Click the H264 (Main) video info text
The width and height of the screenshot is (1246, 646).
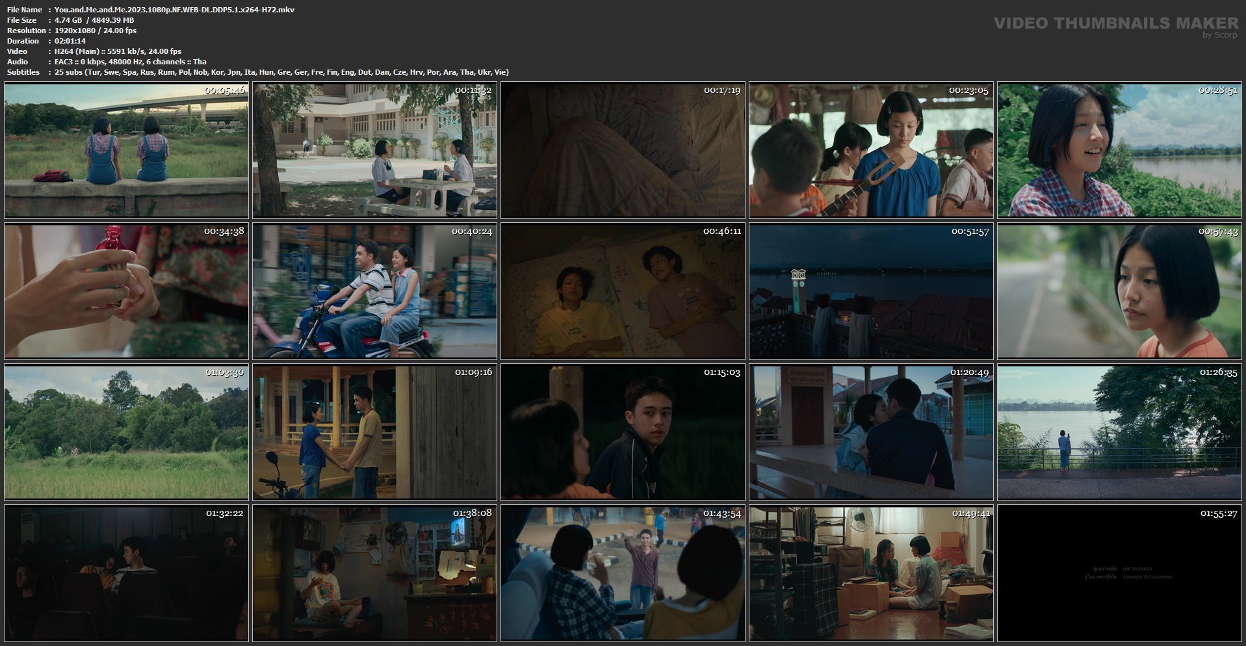click(x=118, y=51)
